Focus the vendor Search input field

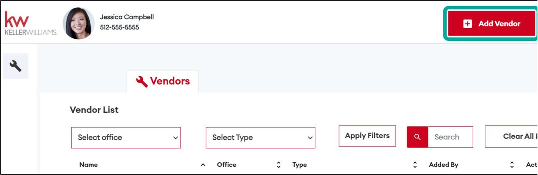click(x=450, y=137)
